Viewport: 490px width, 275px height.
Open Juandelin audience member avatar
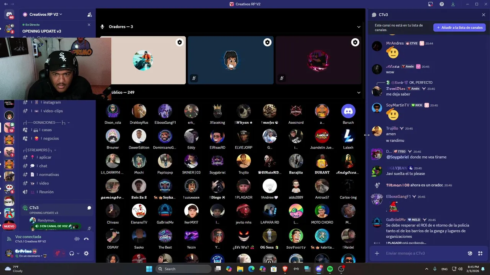click(x=322, y=136)
